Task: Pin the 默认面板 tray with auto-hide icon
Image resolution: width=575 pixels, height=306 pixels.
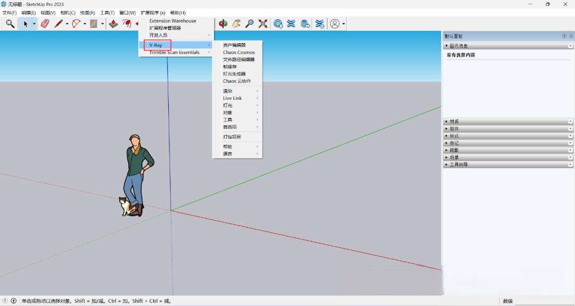Action: (564, 36)
